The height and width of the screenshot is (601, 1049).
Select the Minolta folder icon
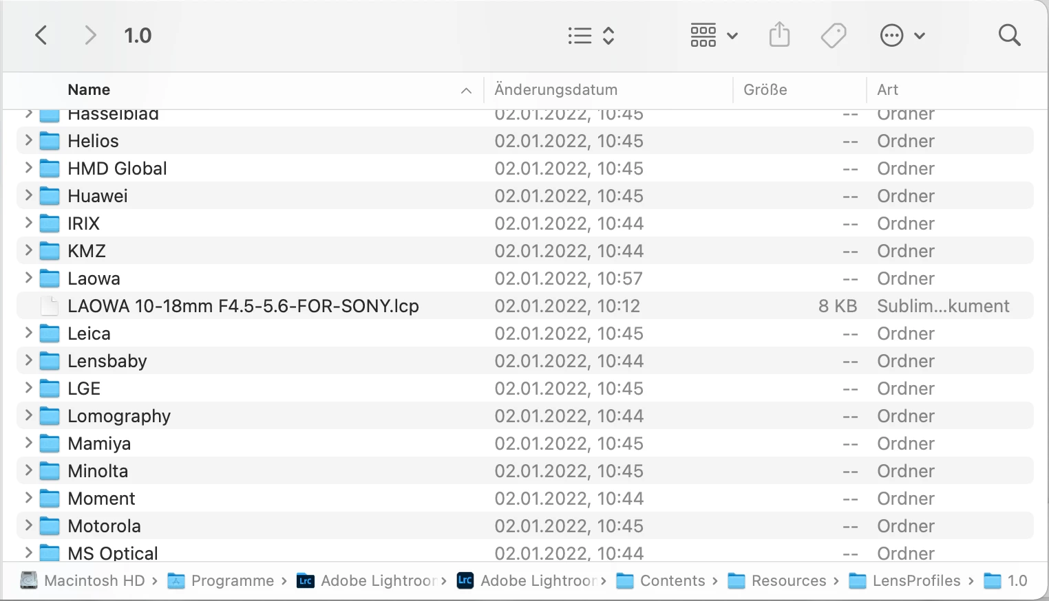pos(50,471)
